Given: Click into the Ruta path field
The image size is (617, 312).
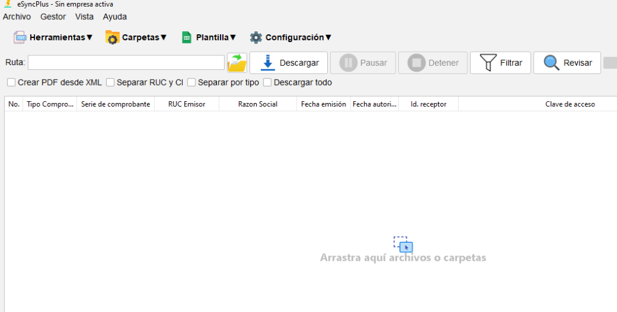Looking at the screenshot, I should [126, 63].
